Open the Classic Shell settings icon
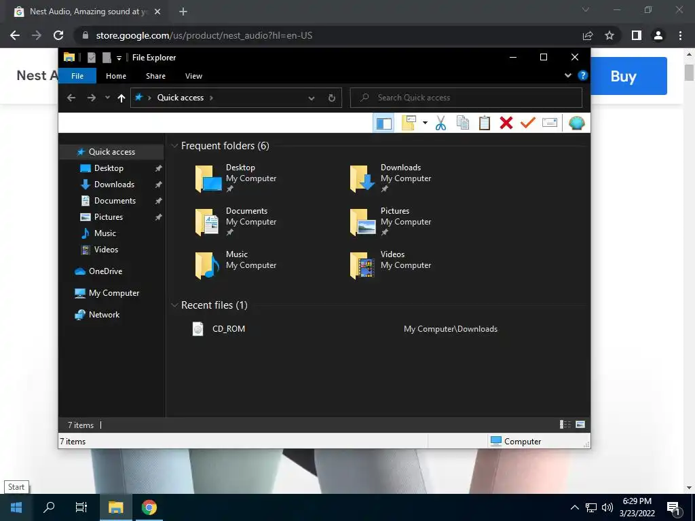Viewport: 695px width, 521px height. point(576,123)
